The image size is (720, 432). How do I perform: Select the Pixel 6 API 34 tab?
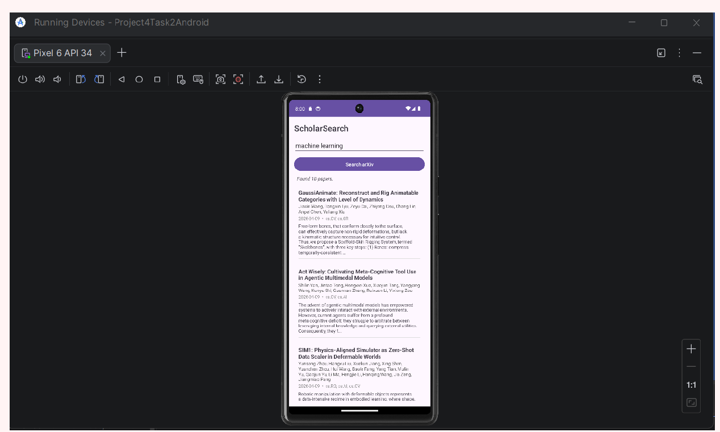click(x=62, y=53)
